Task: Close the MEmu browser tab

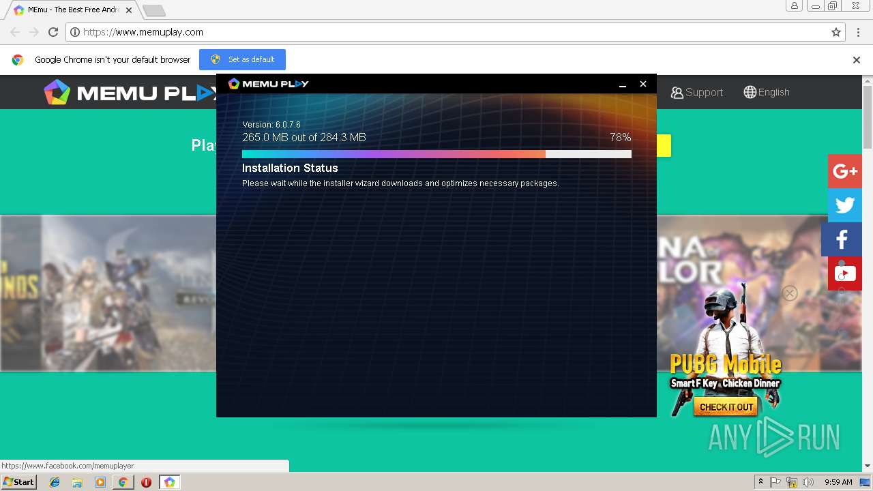Action: [x=129, y=10]
